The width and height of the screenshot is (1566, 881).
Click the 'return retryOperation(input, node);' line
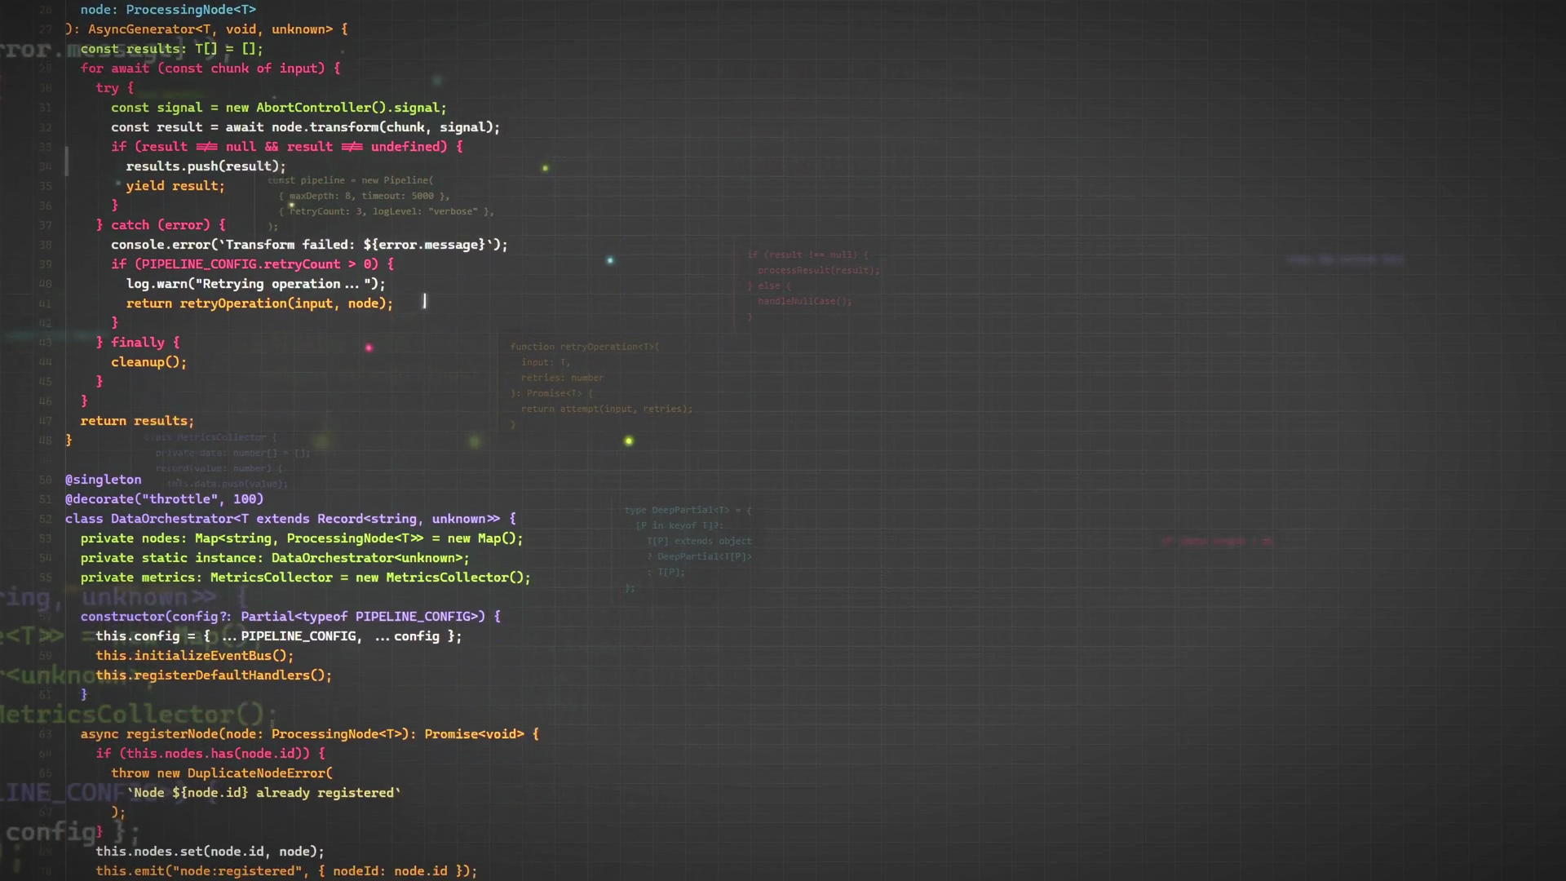(259, 303)
